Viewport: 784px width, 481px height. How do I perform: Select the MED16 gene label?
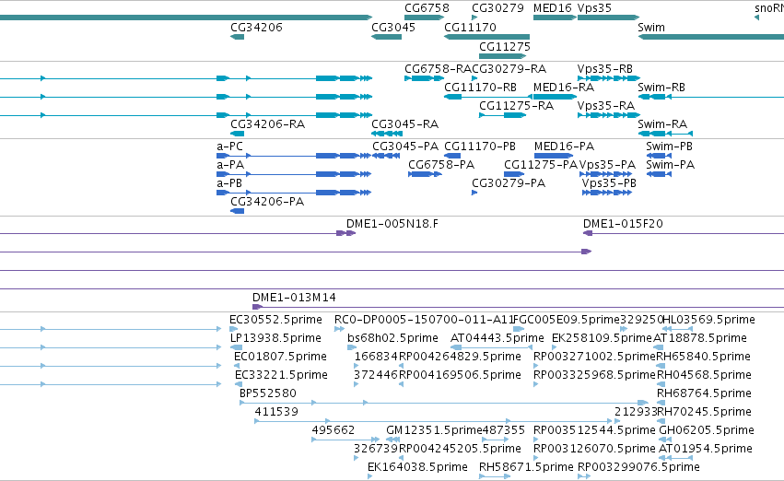tap(552, 8)
